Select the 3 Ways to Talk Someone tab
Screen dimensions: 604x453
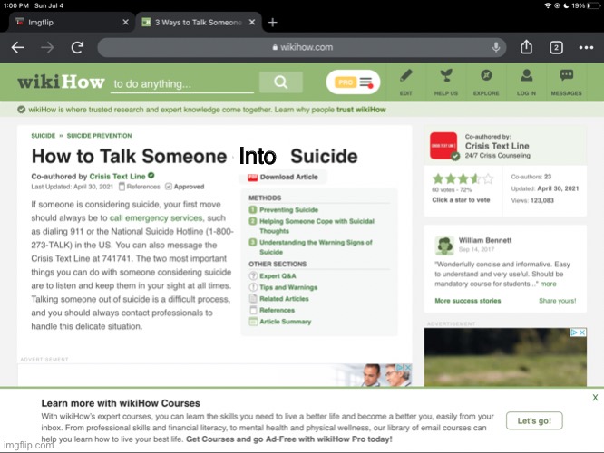pos(198,23)
